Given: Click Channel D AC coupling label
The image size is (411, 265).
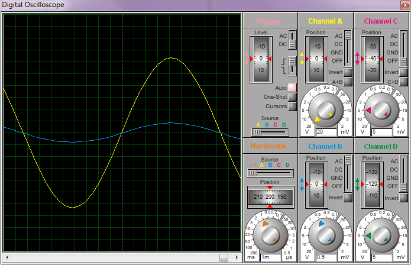Looking at the screenshot, I should point(394,161).
